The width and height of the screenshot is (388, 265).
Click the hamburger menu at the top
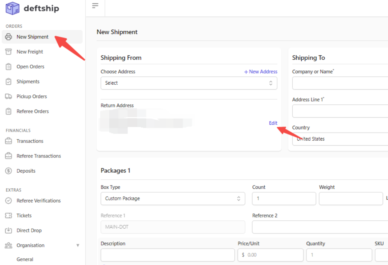pyautogui.click(x=95, y=6)
